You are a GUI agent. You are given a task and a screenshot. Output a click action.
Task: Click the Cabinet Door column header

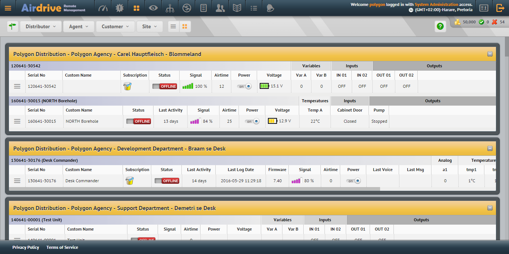[350, 110]
